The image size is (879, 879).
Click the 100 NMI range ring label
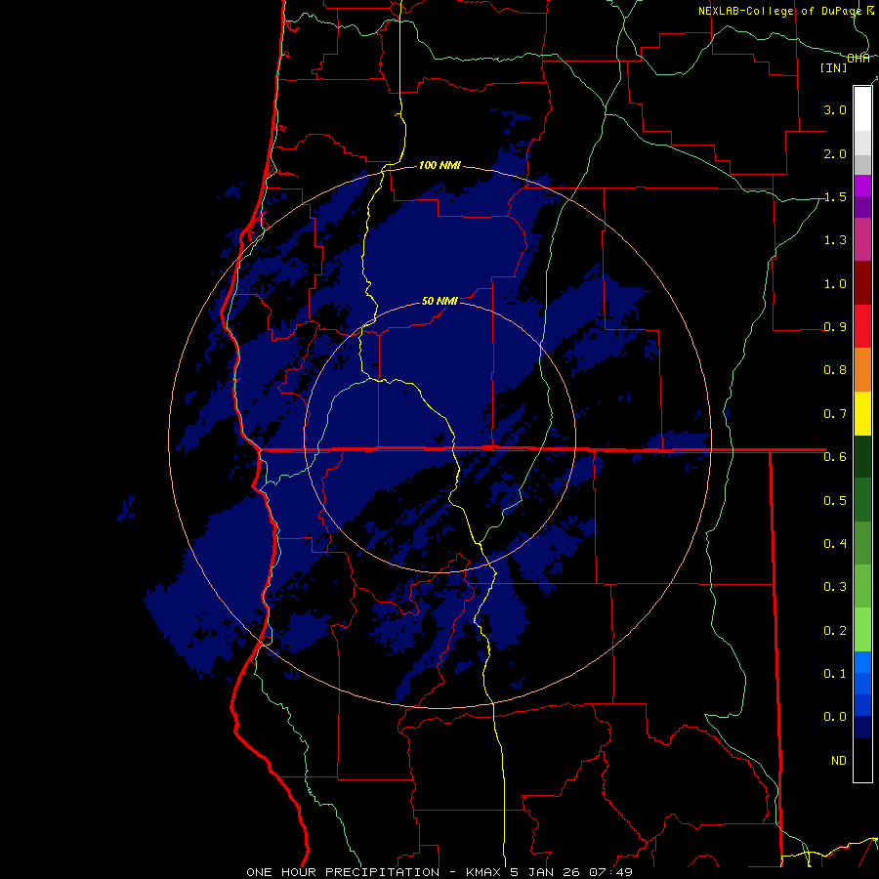click(439, 165)
